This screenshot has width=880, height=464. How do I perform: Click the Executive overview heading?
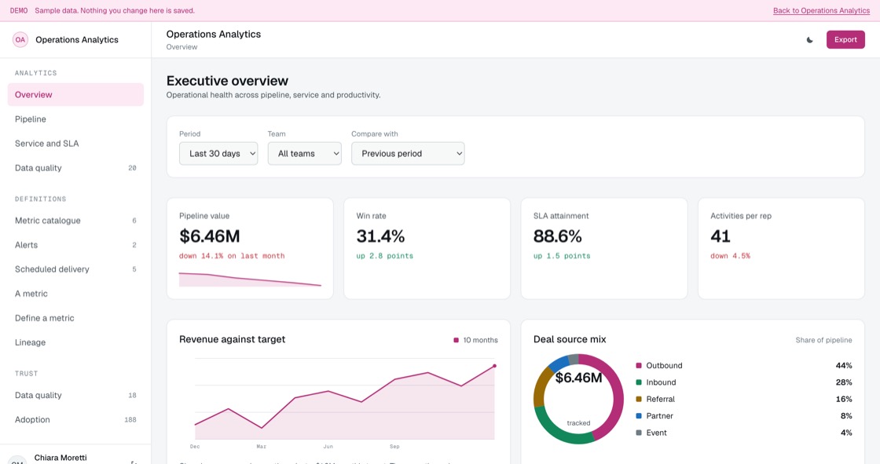click(x=227, y=81)
